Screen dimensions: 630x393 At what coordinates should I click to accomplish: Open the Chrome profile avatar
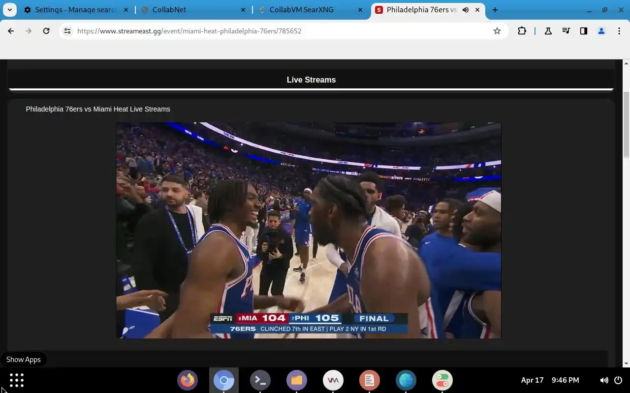601,31
